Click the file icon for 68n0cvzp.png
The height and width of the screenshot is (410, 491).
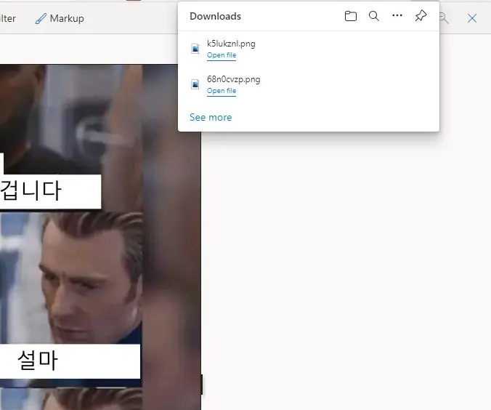coord(195,84)
